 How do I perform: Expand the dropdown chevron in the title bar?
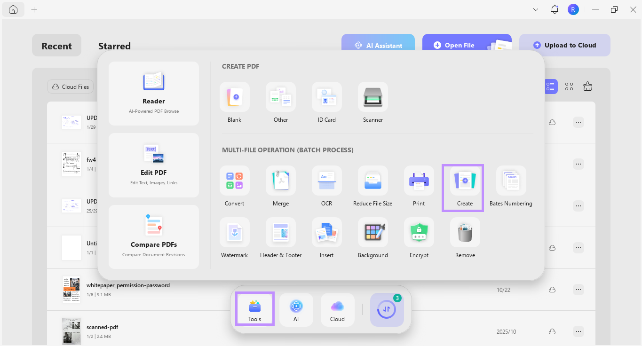[x=535, y=9]
